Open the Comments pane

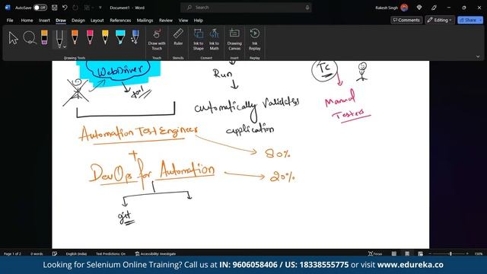(406, 20)
